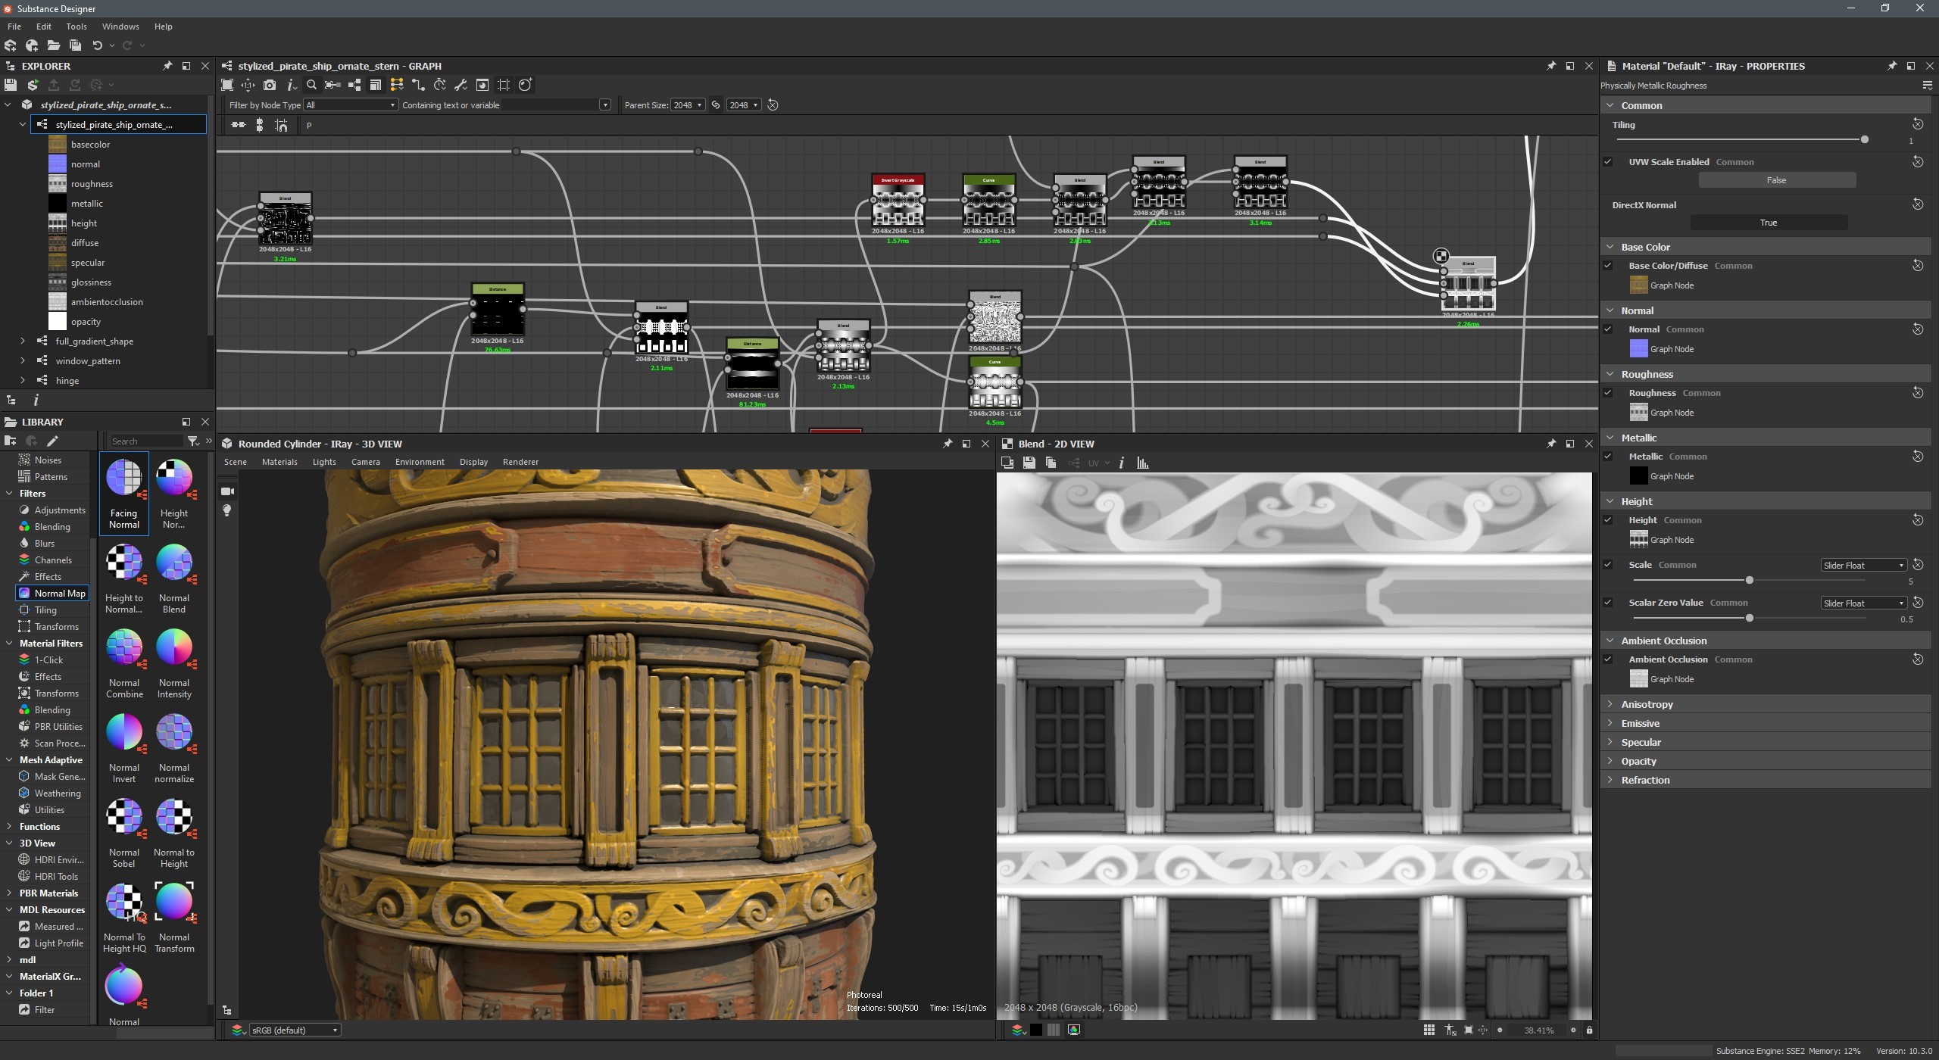Copy the image to clipboard in 2D View

coord(1051,463)
